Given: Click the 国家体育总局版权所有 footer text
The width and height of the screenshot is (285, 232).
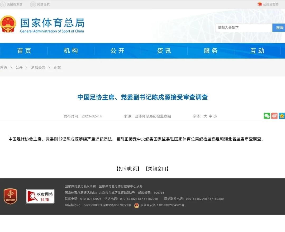Looking at the screenshot, I should click(x=80, y=186).
